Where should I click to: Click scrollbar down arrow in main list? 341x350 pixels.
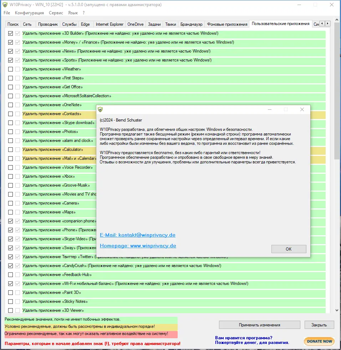337,310
